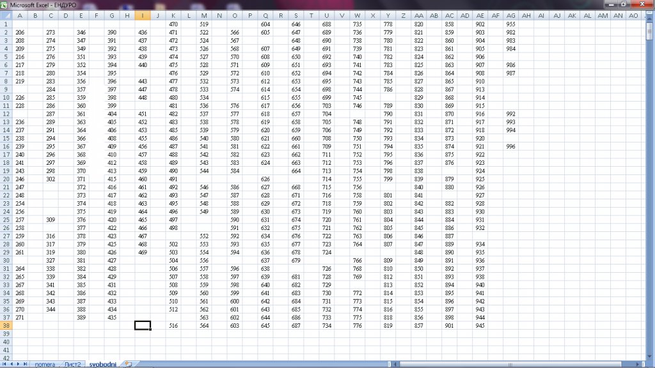Click the previous sheet tab arrow
655x368 pixels.
coord(12,364)
